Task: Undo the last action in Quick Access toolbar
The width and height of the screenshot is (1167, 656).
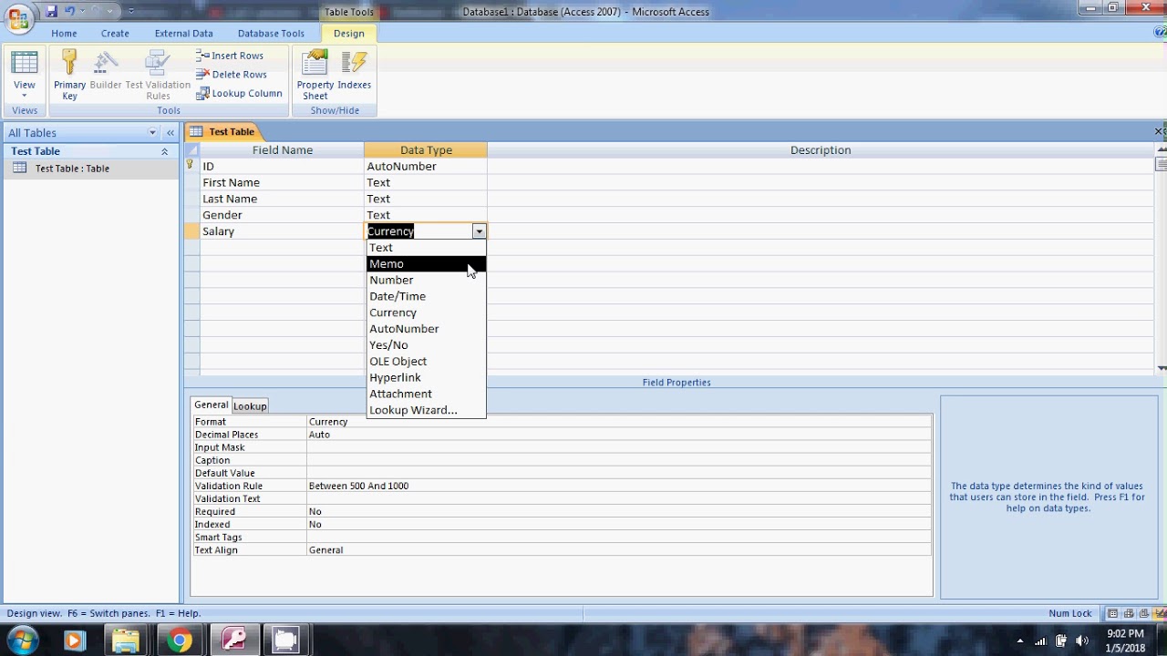Action: point(69,11)
